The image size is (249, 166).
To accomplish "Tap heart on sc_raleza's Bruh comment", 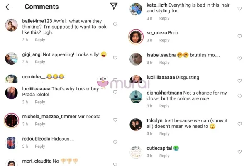I will coord(239,36).
